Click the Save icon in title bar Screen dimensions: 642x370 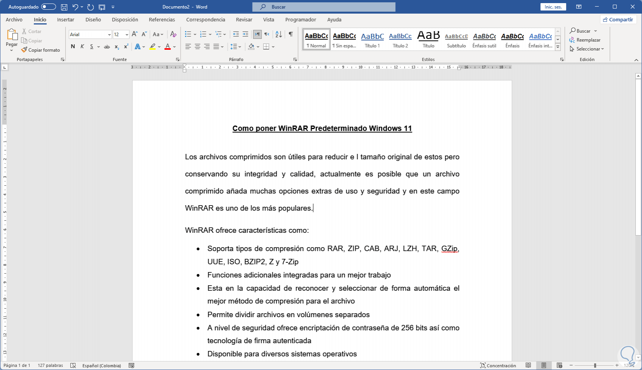coord(64,7)
